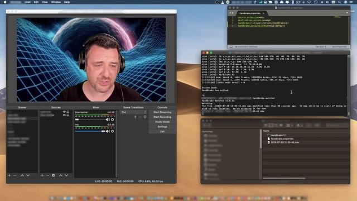Open the Apple menu
Image resolution: width=357 pixels, height=201 pixels.
(5, 2)
